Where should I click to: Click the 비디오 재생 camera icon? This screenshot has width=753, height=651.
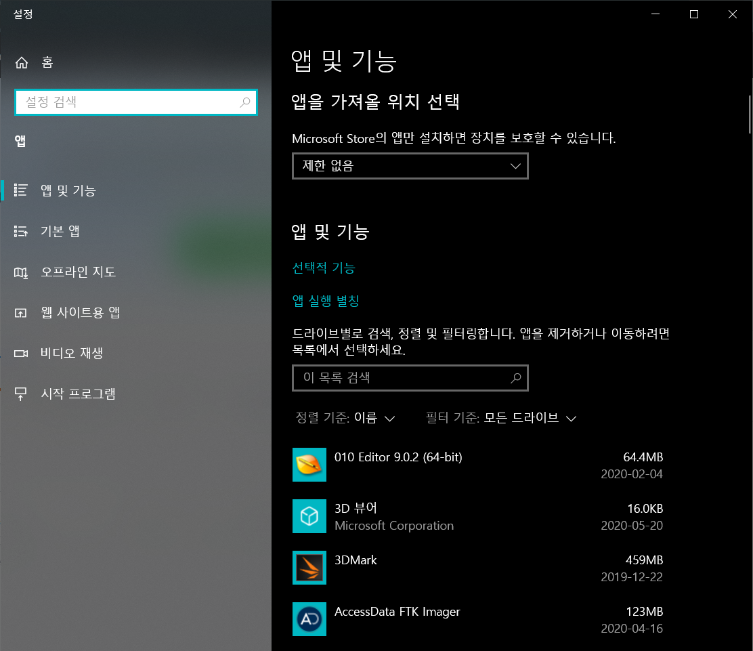tap(20, 353)
